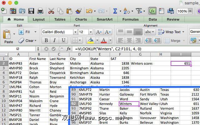Click the Filter funnel icon

click(x=139, y=11)
